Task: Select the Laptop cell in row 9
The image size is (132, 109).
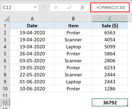Action: 73,82
